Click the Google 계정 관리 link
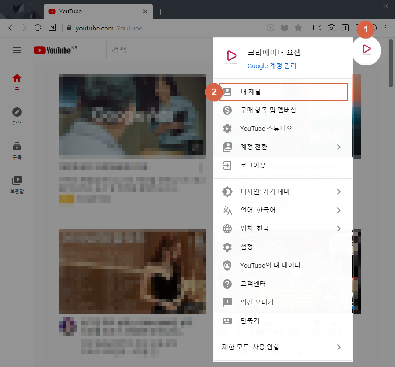This screenshot has height=367, width=395. [x=272, y=66]
